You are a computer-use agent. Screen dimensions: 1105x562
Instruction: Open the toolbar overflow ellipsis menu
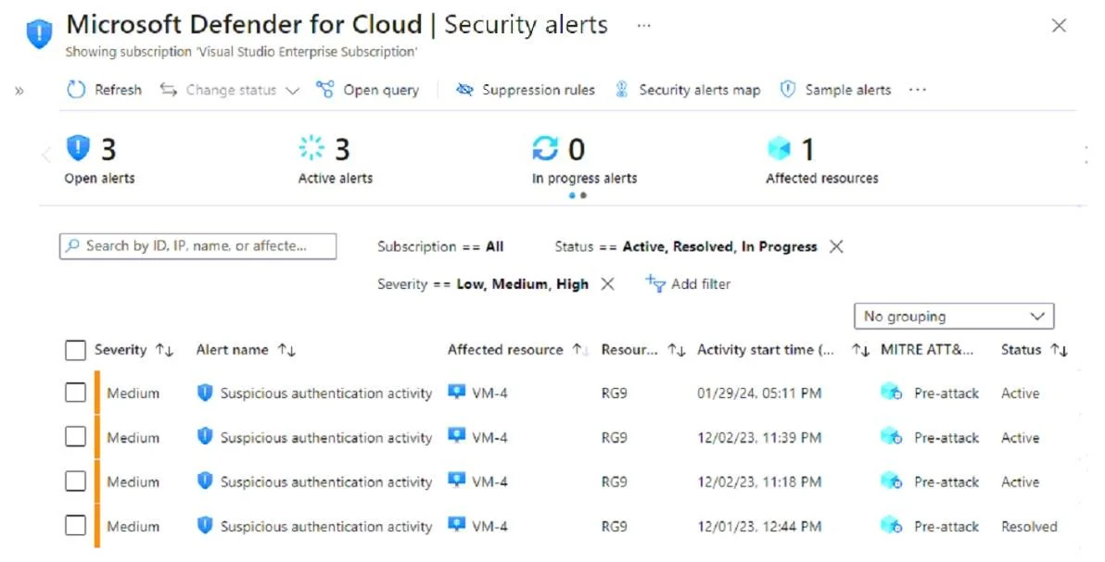918,90
